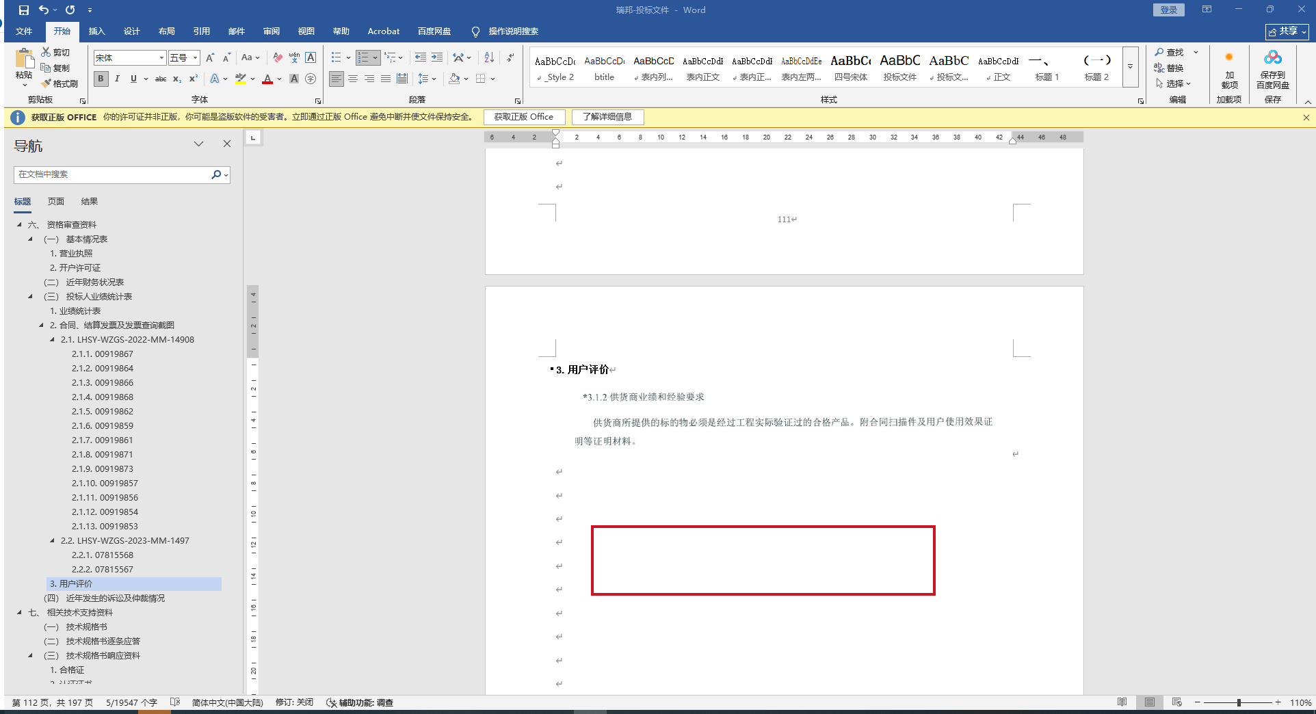This screenshot has width=1316, height=714.
Task: Justify the paragraph text
Action: coord(386,79)
